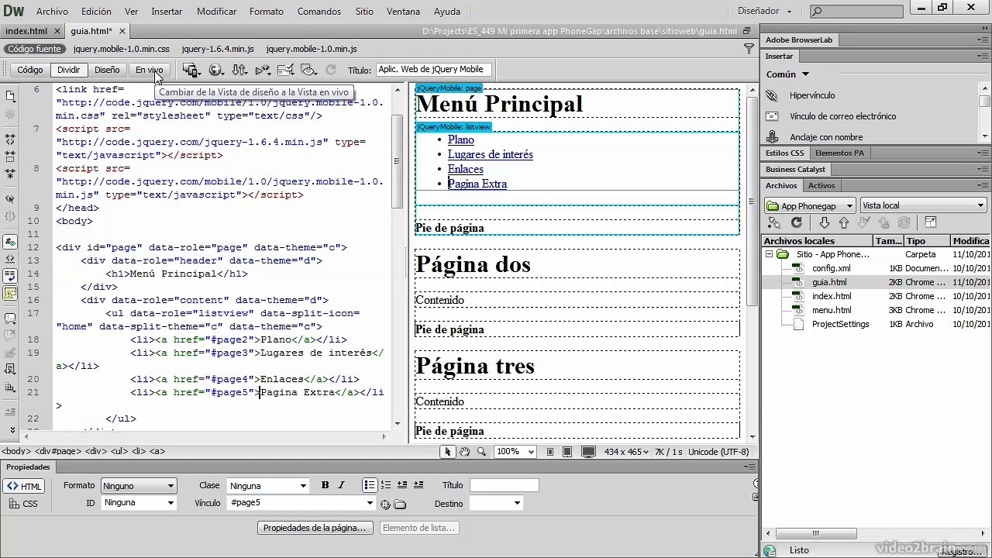Image resolution: width=992 pixels, height=558 pixels.
Task: Select the hand tool in status bar
Action: [464, 452]
